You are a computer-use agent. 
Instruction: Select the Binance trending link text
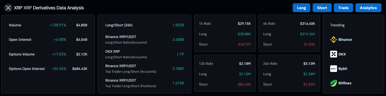tap(345, 40)
